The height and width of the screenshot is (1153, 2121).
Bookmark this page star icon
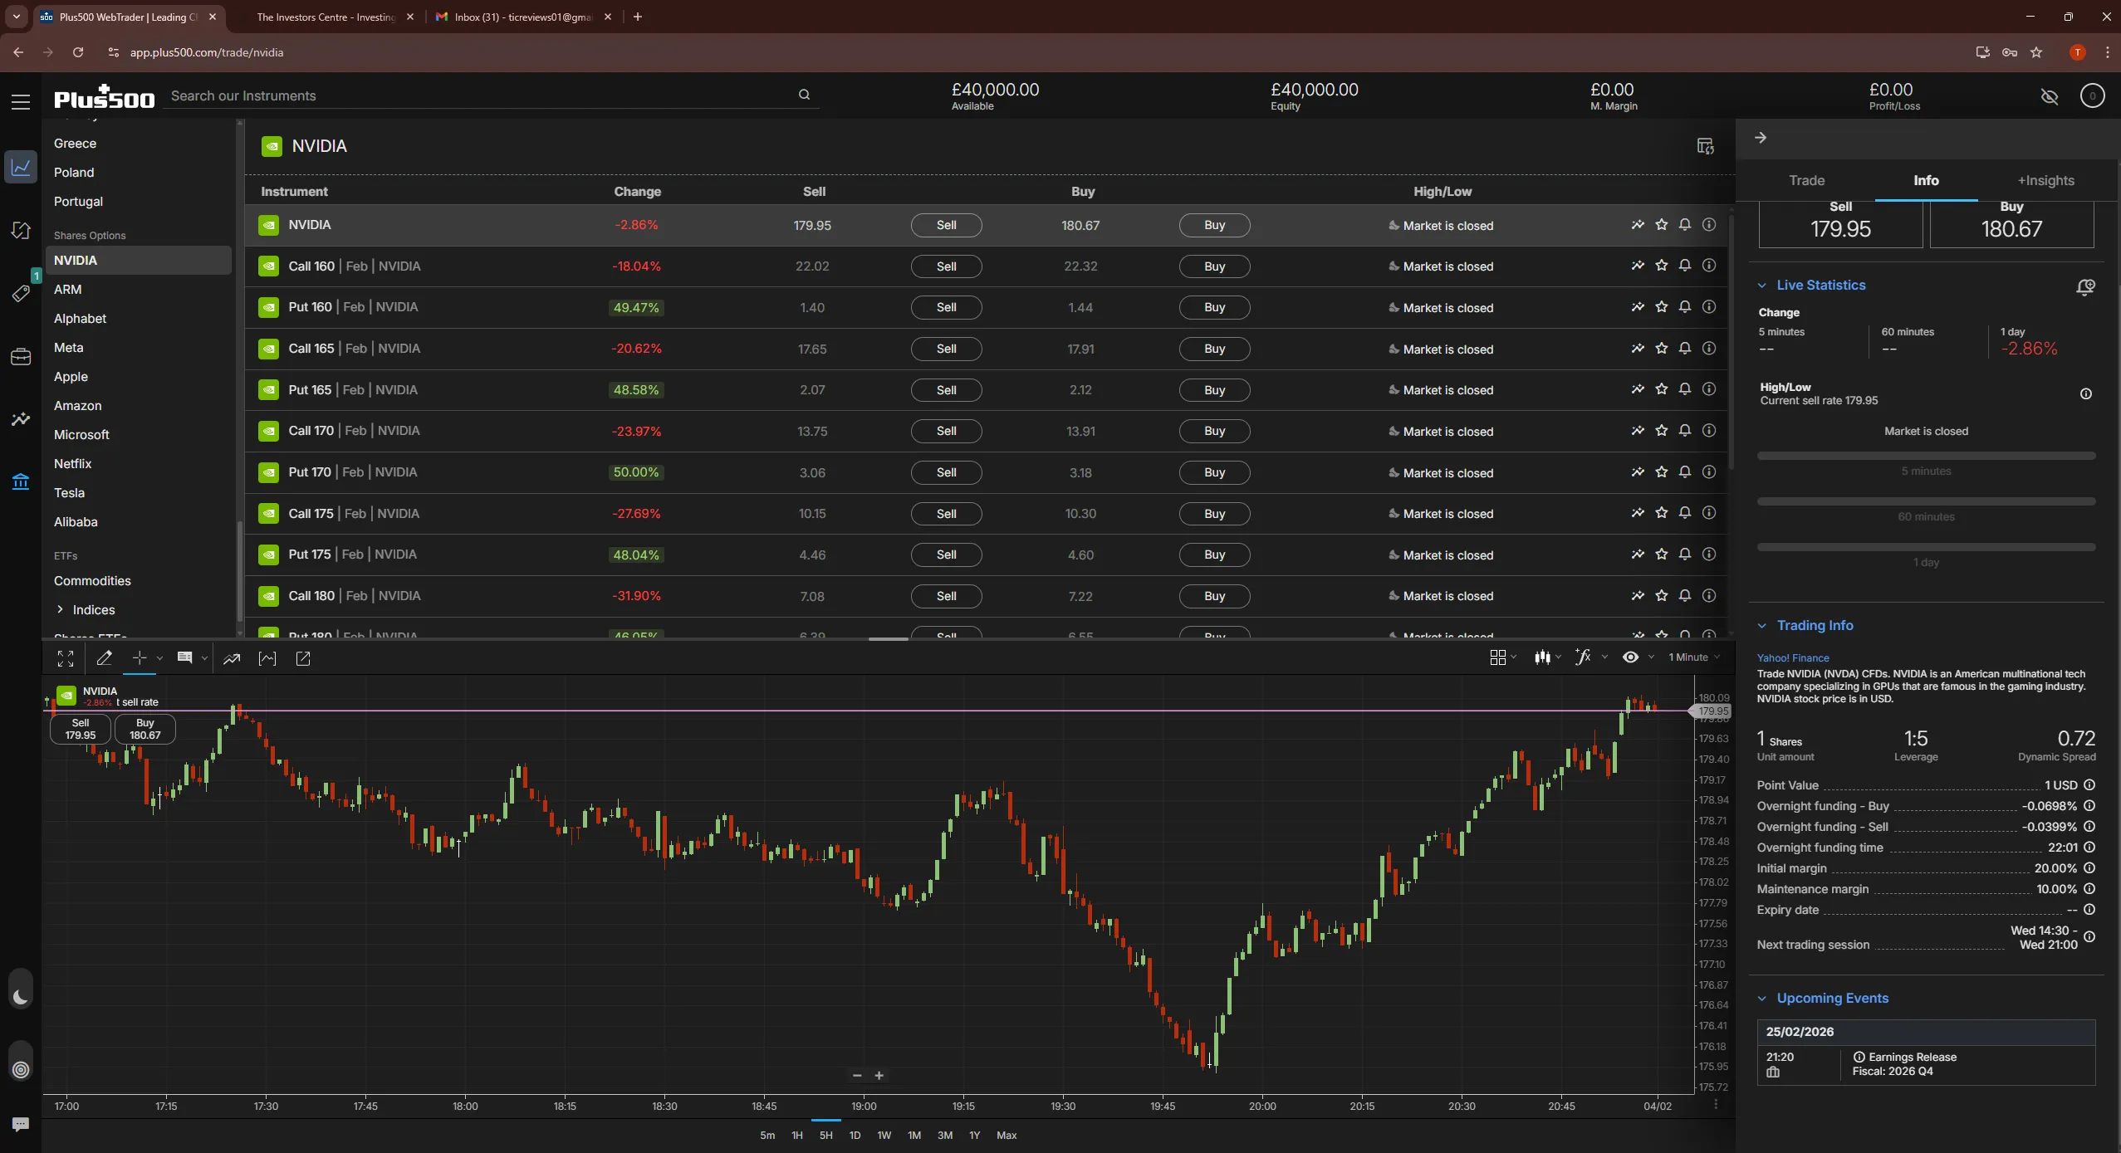pyautogui.click(x=2035, y=52)
